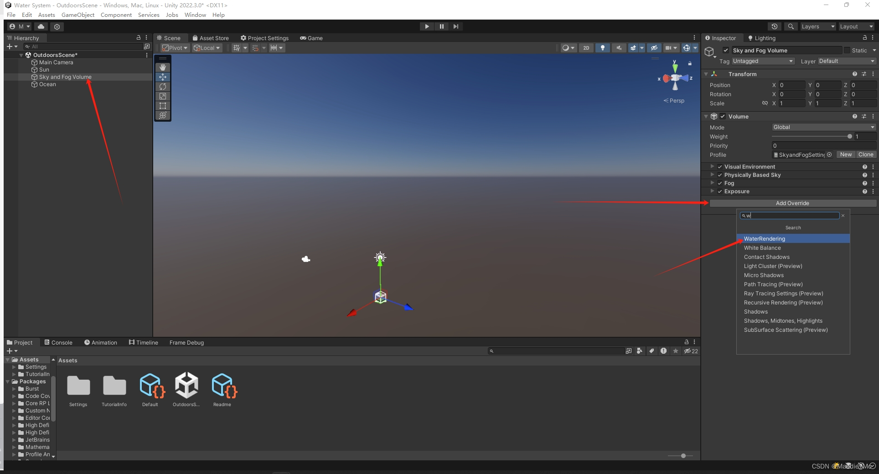879x474 pixels.
Task: Toggle scene visibility eye icon
Action: coord(654,48)
